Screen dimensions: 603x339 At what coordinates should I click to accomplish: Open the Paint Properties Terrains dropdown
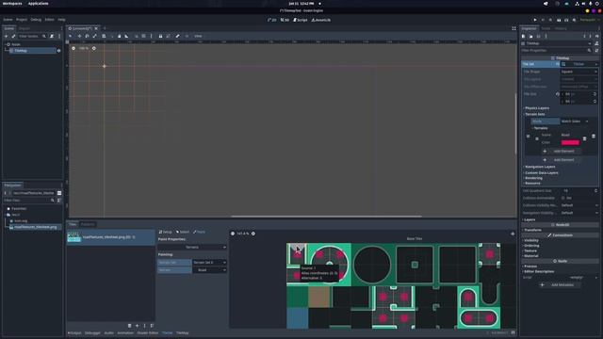click(192, 247)
